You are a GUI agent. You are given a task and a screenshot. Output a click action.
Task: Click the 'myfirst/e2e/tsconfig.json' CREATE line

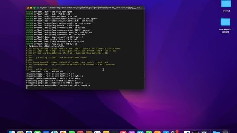[51, 40]
